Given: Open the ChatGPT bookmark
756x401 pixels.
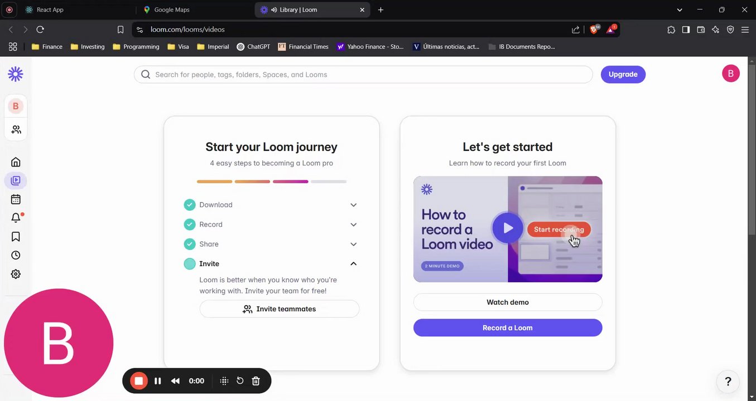Looking at the screenshot, I should pos(253,47).
